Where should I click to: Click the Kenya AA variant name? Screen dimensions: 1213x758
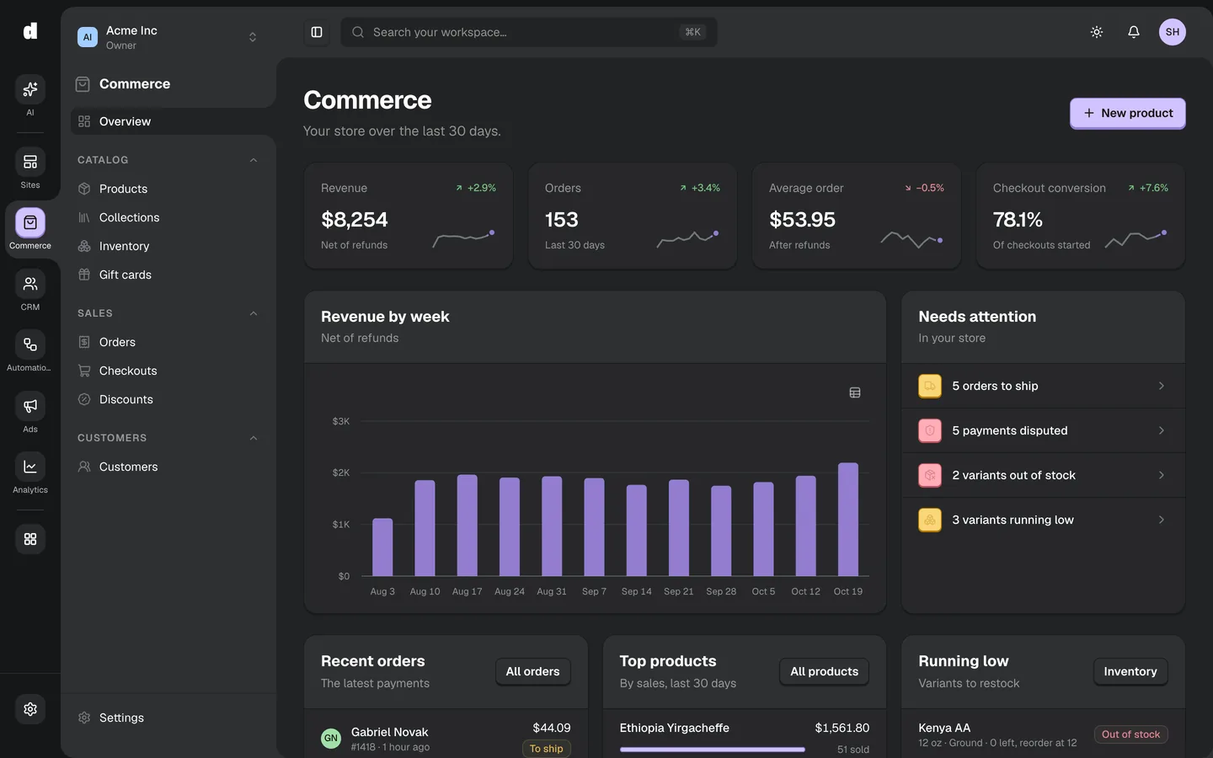pos(944,728)
